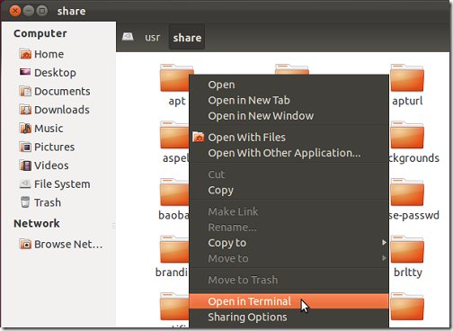Image resolution: width=453 pixels, height=331 pixels.
Task: Open the Trash bin icon
Action: (25, 202)
